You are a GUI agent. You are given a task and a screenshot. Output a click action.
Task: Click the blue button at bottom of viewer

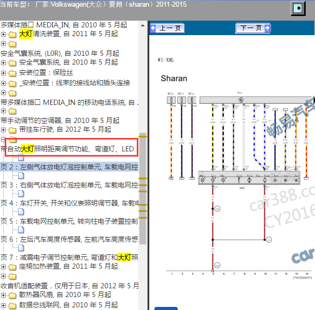pos(166,308)
